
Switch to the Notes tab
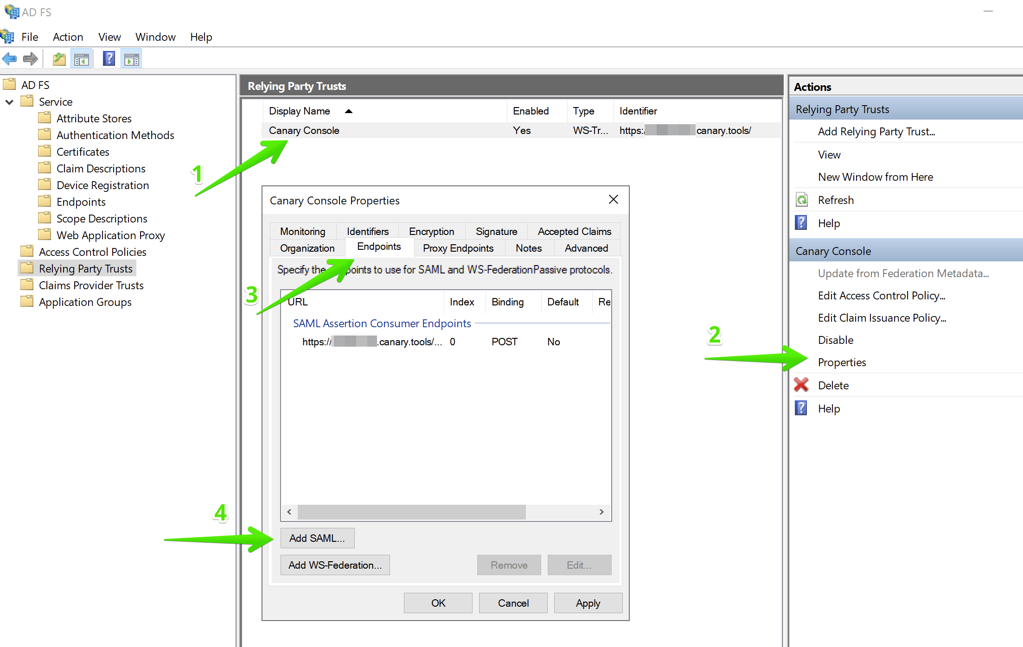529,248
